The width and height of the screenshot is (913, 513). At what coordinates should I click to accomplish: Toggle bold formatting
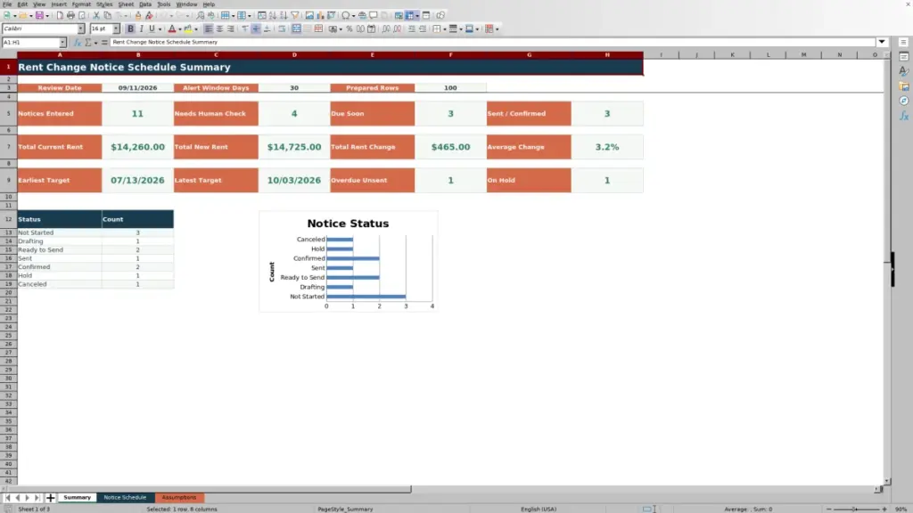click(x=130, y=28)
